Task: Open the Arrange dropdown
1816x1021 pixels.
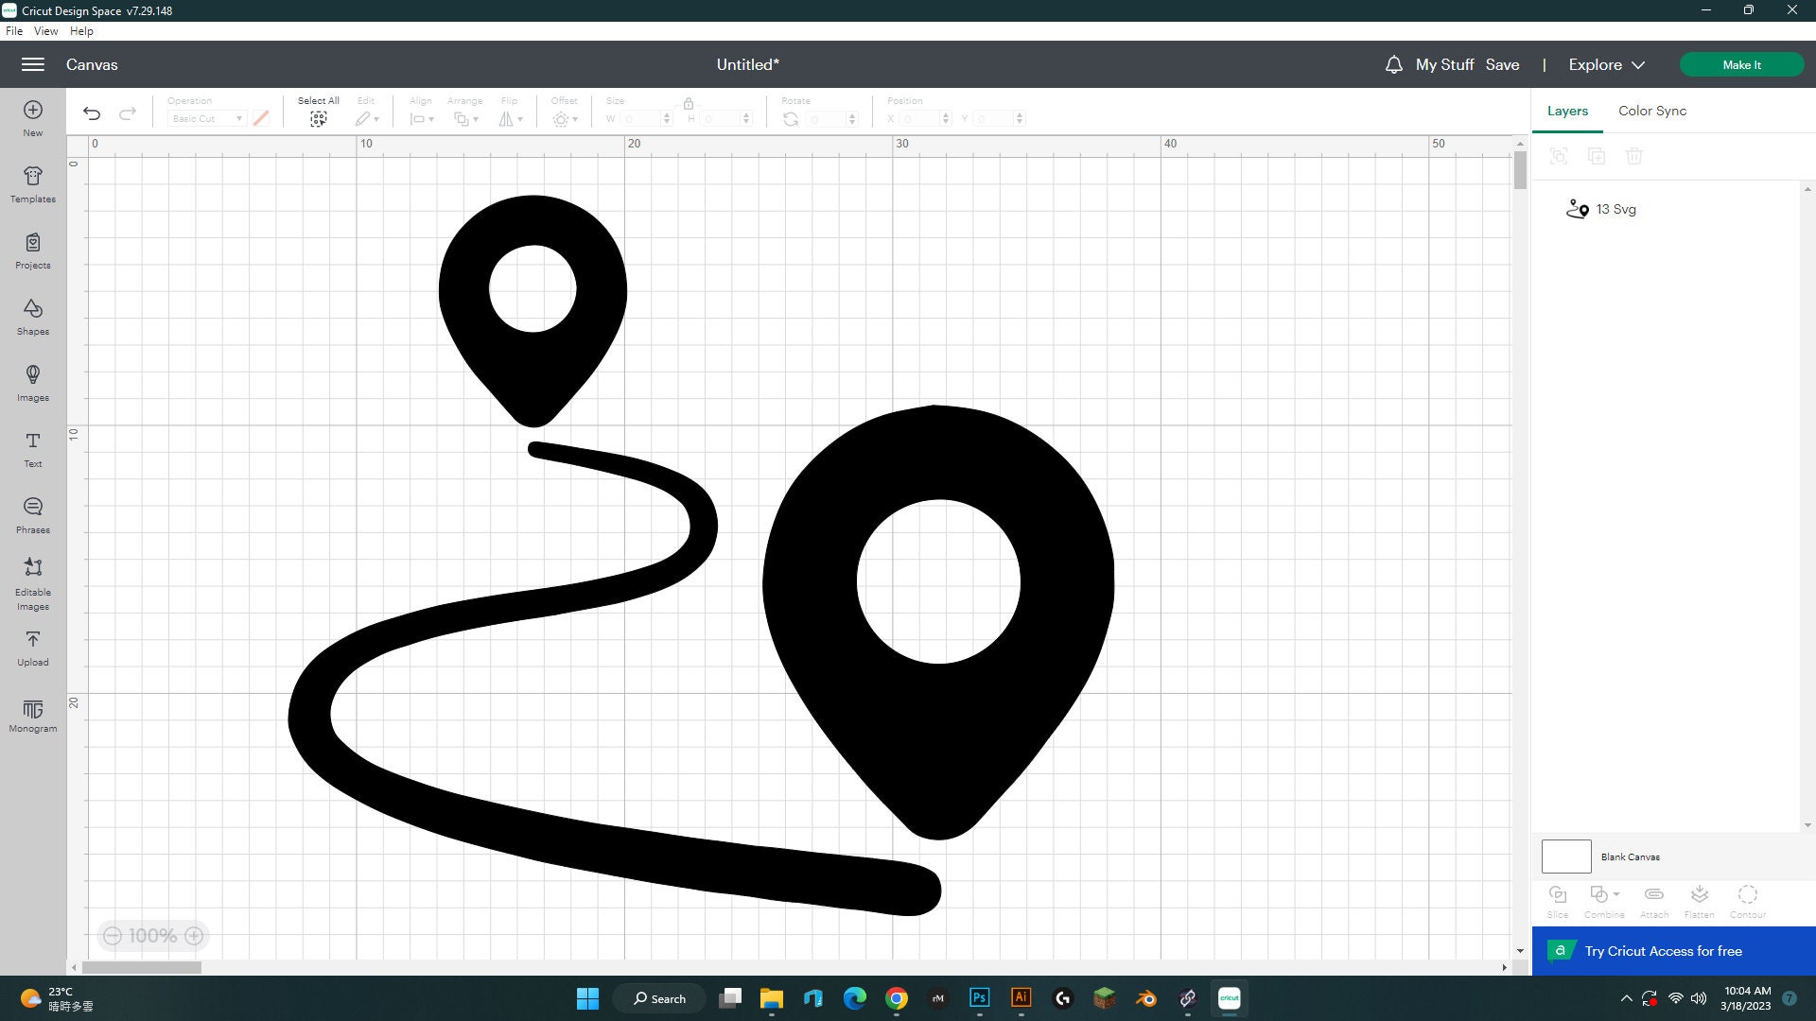Action: [465, 118]
